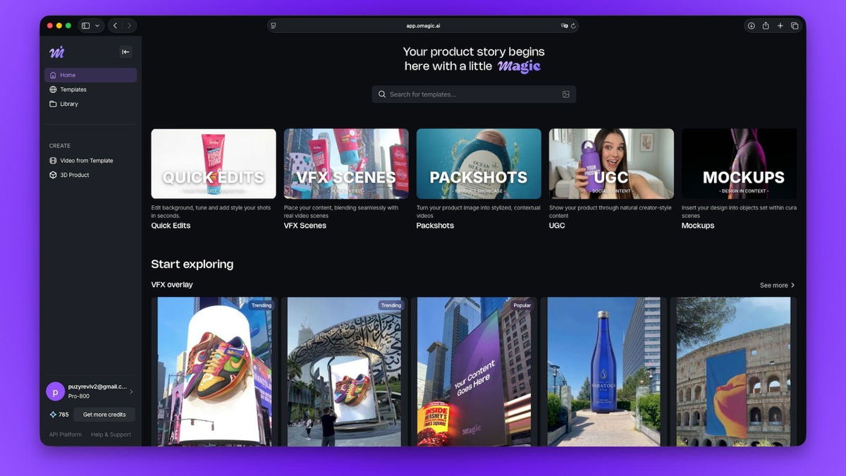Click the Video from Template icon

[53, 160]
